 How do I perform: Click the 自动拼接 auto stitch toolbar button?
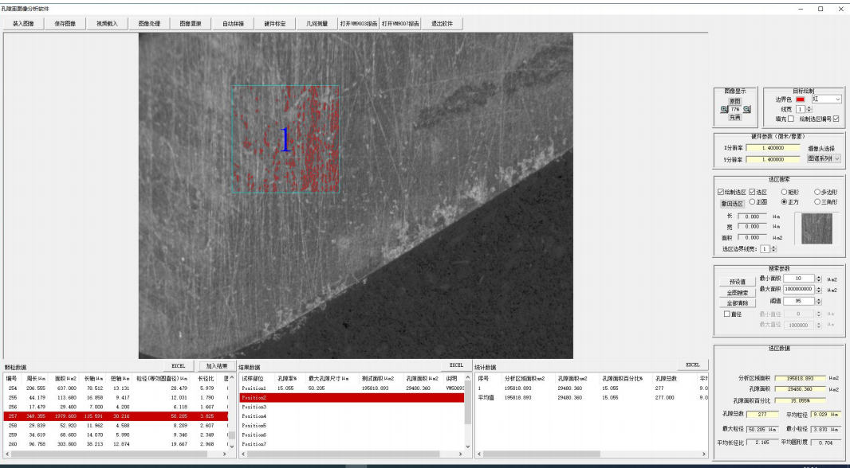click(x=234, y=24)
